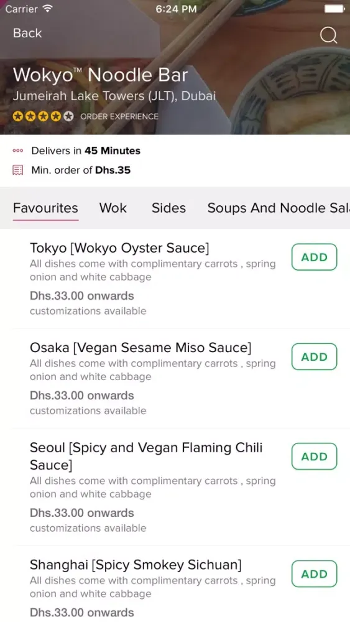Open Tokyo Wokyo Oyster Sauce item title

(120, 248)
